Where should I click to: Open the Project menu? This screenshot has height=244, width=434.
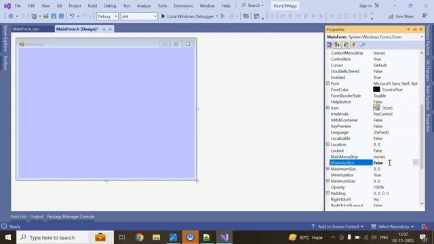(75, 6)
